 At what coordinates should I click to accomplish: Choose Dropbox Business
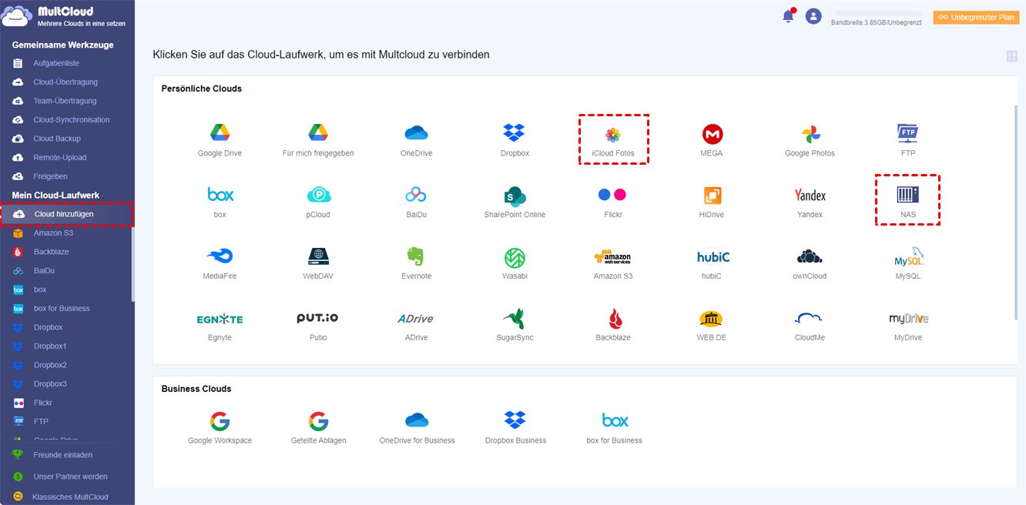coord(515,428)
